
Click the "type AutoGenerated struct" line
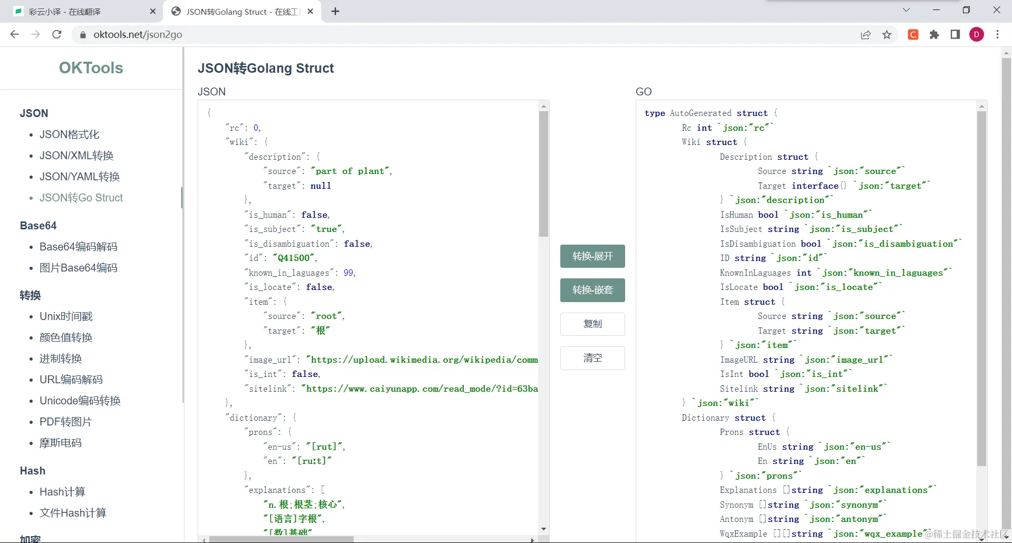click(x=711, y=113)
